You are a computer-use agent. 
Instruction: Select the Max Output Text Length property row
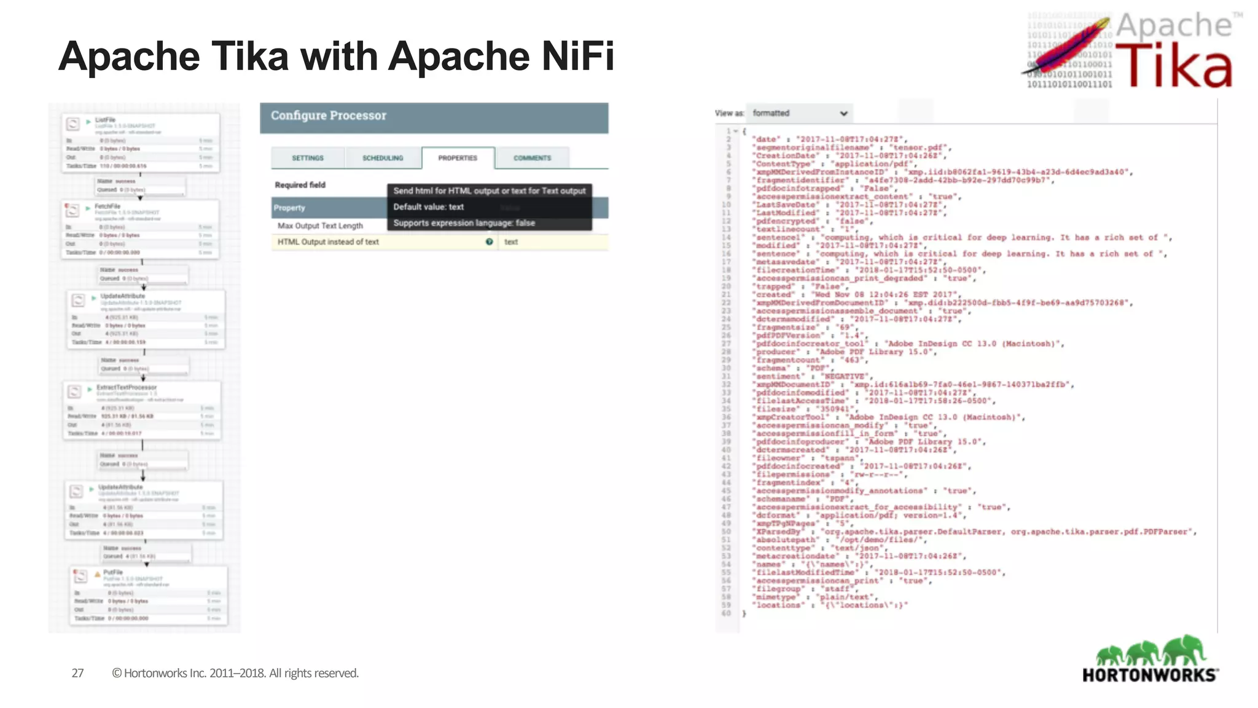[440, 226]
